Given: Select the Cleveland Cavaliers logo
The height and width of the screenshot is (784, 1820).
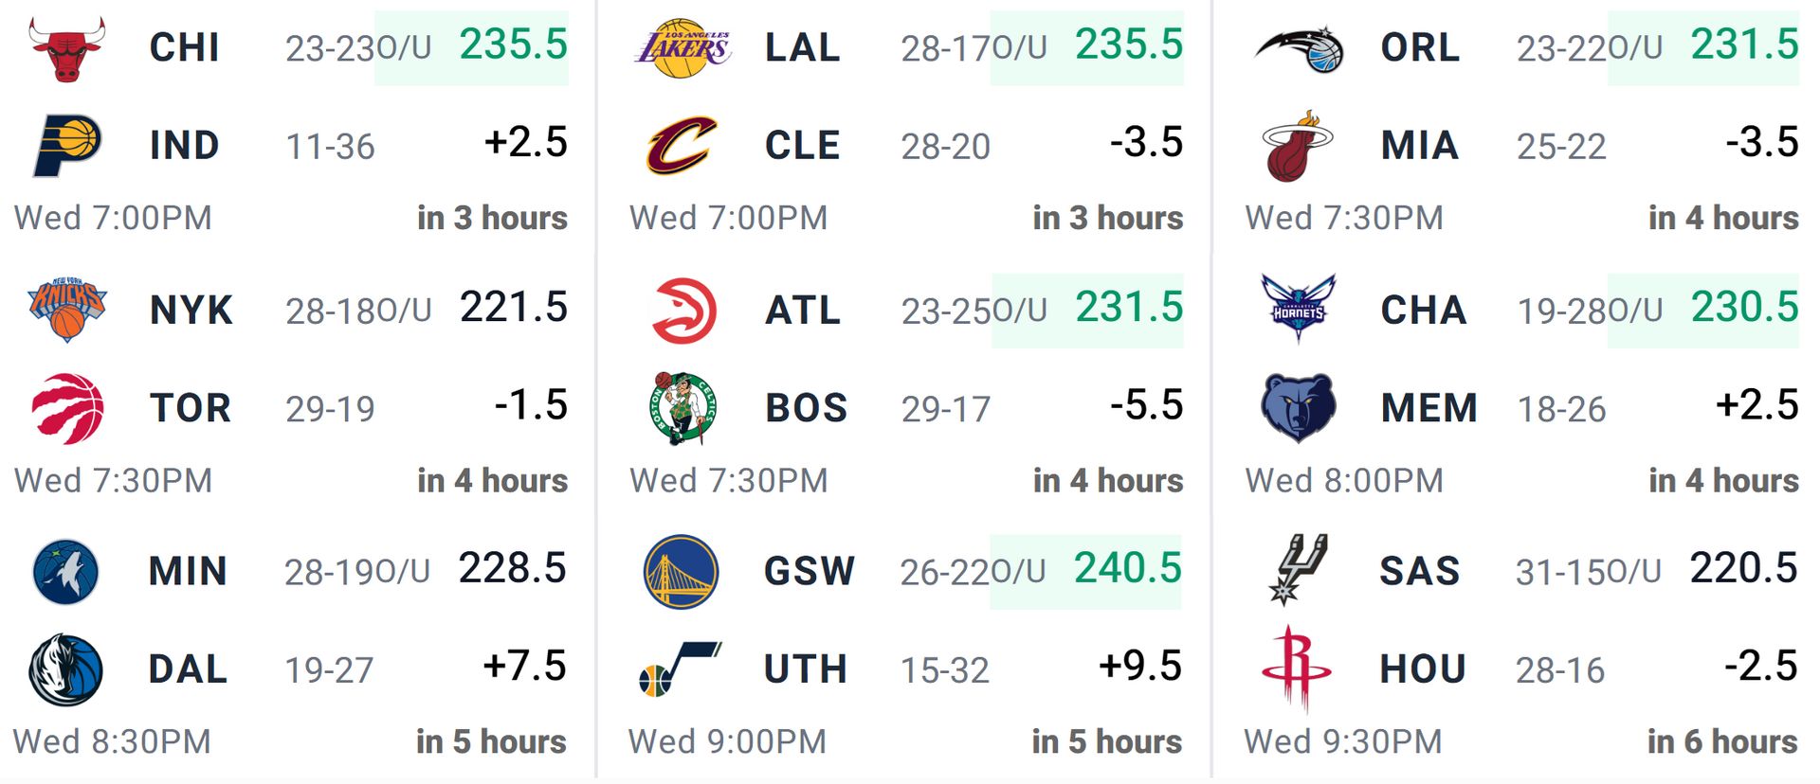Looking at the screenshot, I should click(x=682, y=146).
